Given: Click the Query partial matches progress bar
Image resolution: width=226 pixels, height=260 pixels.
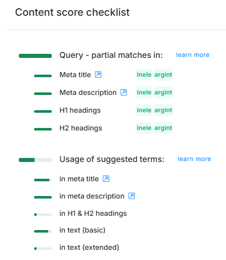Looking at the screenshot, I should coord(35,56).
